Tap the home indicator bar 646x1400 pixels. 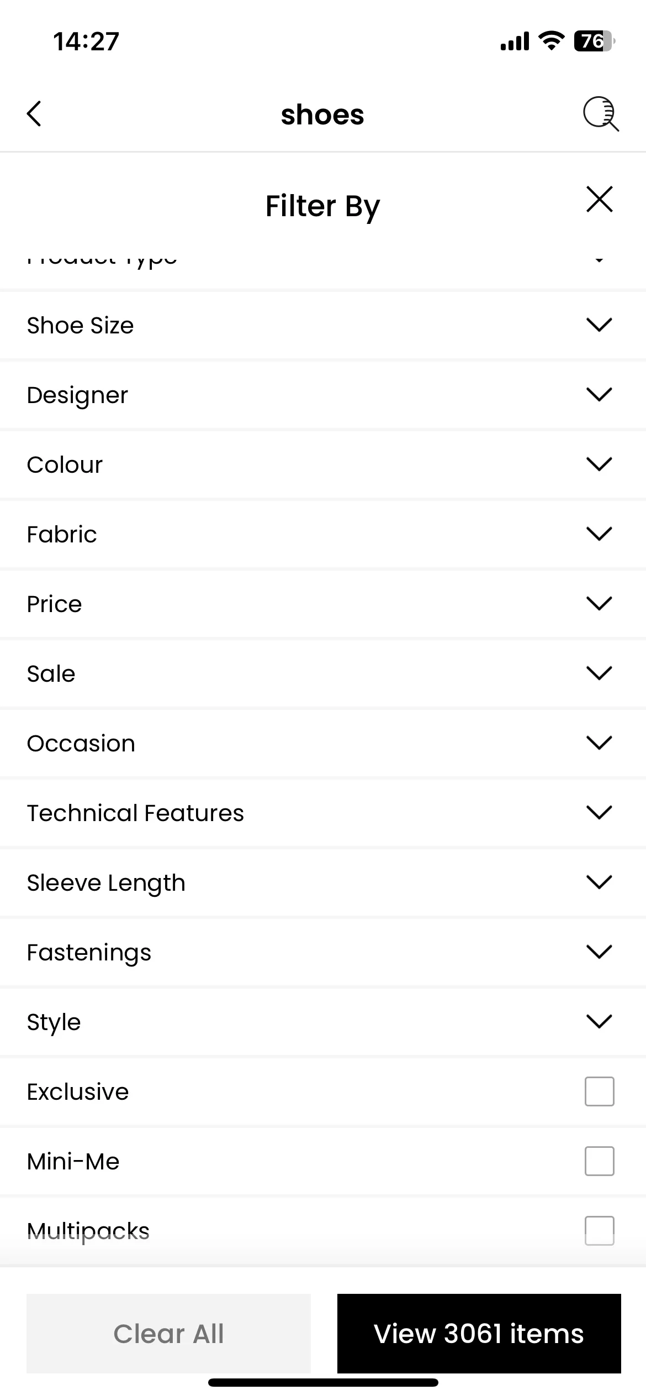point(323,1383)
